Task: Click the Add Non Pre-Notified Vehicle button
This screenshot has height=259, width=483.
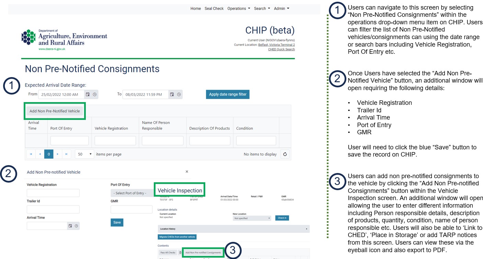Action: pos(55,111)
